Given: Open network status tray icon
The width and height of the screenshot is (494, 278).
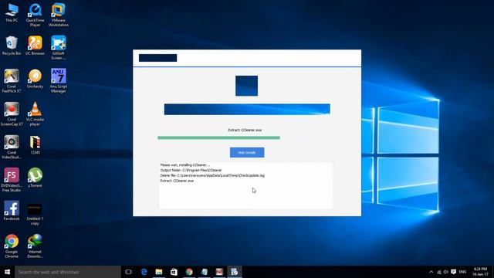Looking at the screenshot, I should click(x=439, y=272).
